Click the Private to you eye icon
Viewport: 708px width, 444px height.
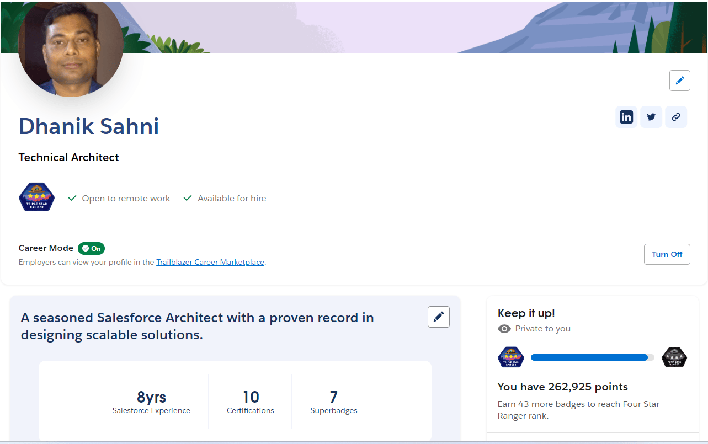point(504,329)
